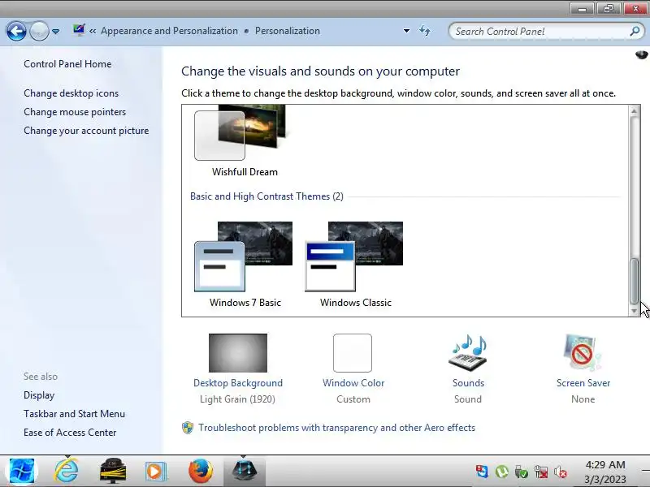The width and height of the screenshot is (650, 487).
Task: Click the safely remove hardware tray icon
Action: (x=521, y=472)
